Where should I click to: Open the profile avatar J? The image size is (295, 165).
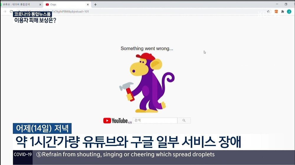(289, 11)
